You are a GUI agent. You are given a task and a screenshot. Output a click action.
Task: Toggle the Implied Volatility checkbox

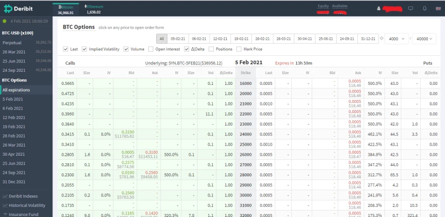click(84, 49)
